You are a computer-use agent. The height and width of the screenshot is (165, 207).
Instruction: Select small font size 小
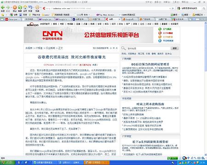(111, 48)
